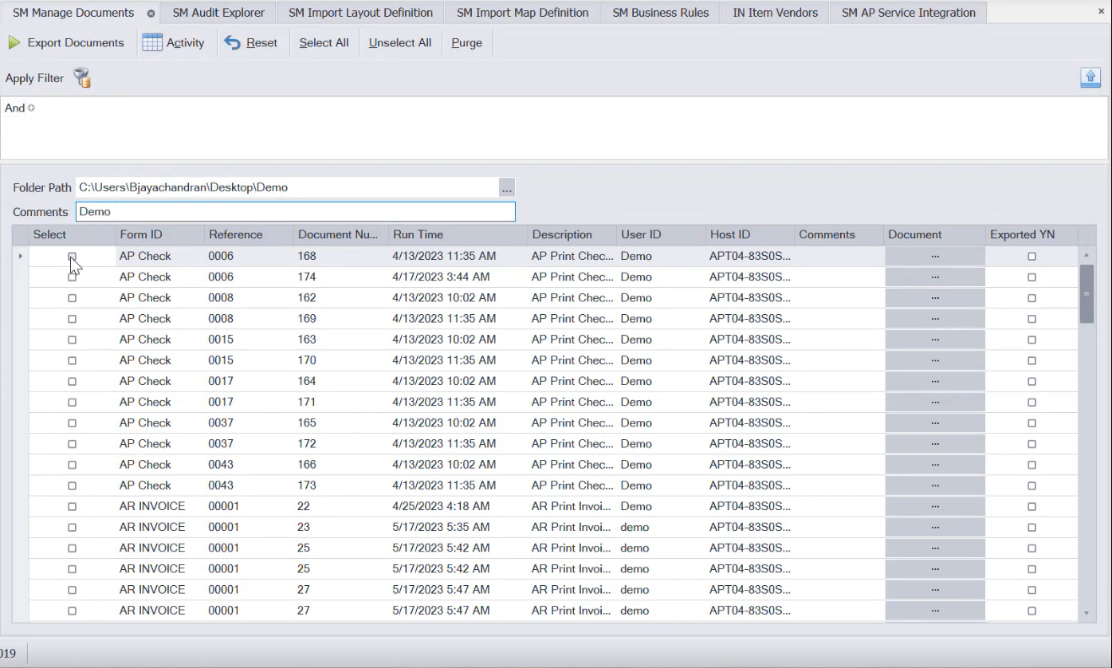Image resolution: width=1112 pixels, height=668 pixels.
Task: Click the grid scrollbar down arrow
Action: point(1086,612)
